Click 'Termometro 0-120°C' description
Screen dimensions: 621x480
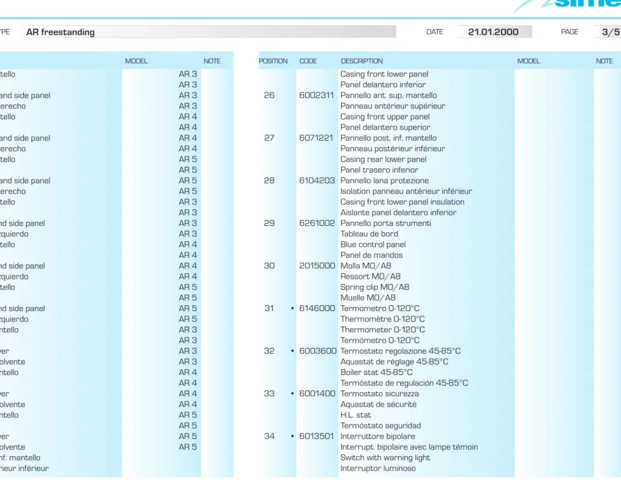(x=380, y=308)
